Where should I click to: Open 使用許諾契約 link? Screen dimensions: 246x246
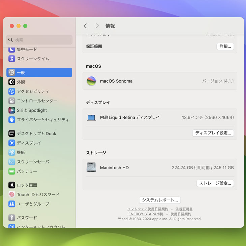point(181,214)
